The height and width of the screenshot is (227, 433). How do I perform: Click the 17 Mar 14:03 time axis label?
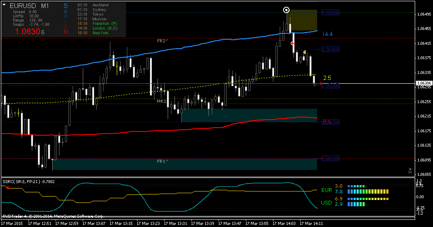(x=284, y=224)
